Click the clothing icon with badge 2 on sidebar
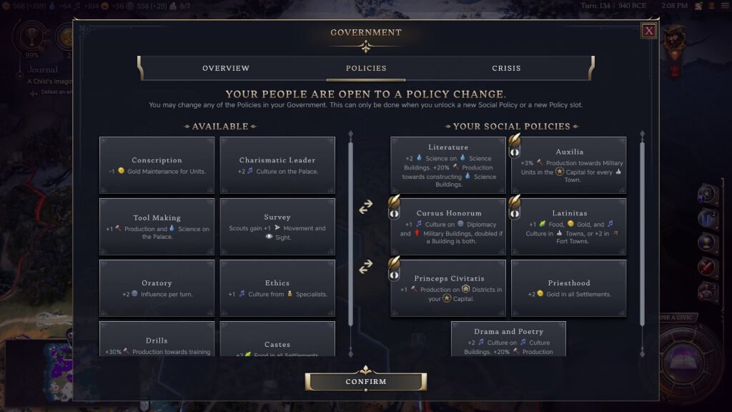732x412 pixels. pyautogui.click(x=705, y=218)
